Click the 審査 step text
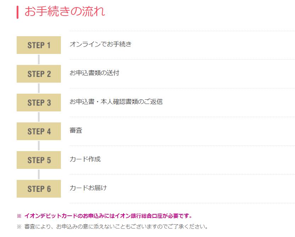This screenshot has width=295, height=237. [76, 130]
